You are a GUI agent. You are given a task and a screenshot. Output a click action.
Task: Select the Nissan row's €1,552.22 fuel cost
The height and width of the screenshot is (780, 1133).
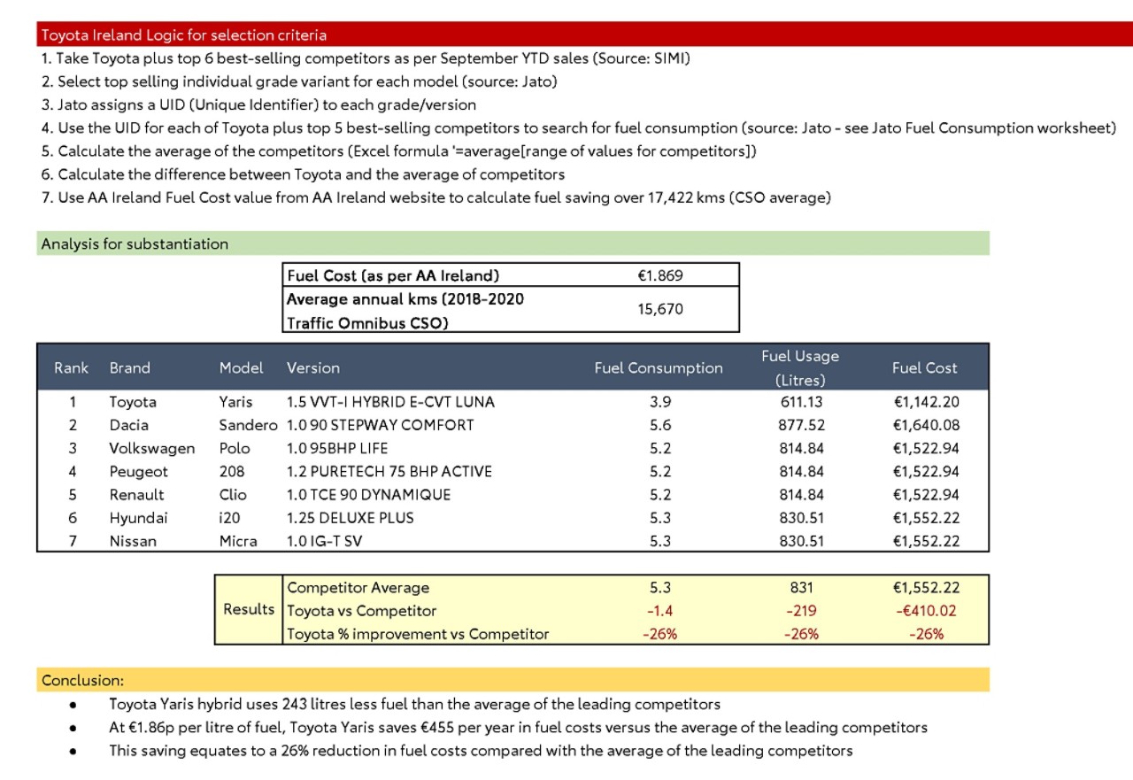pos(927,541)
